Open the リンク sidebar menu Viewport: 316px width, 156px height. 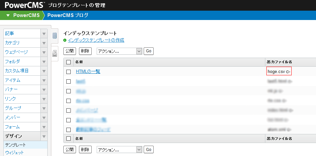(x=22, y=99)
